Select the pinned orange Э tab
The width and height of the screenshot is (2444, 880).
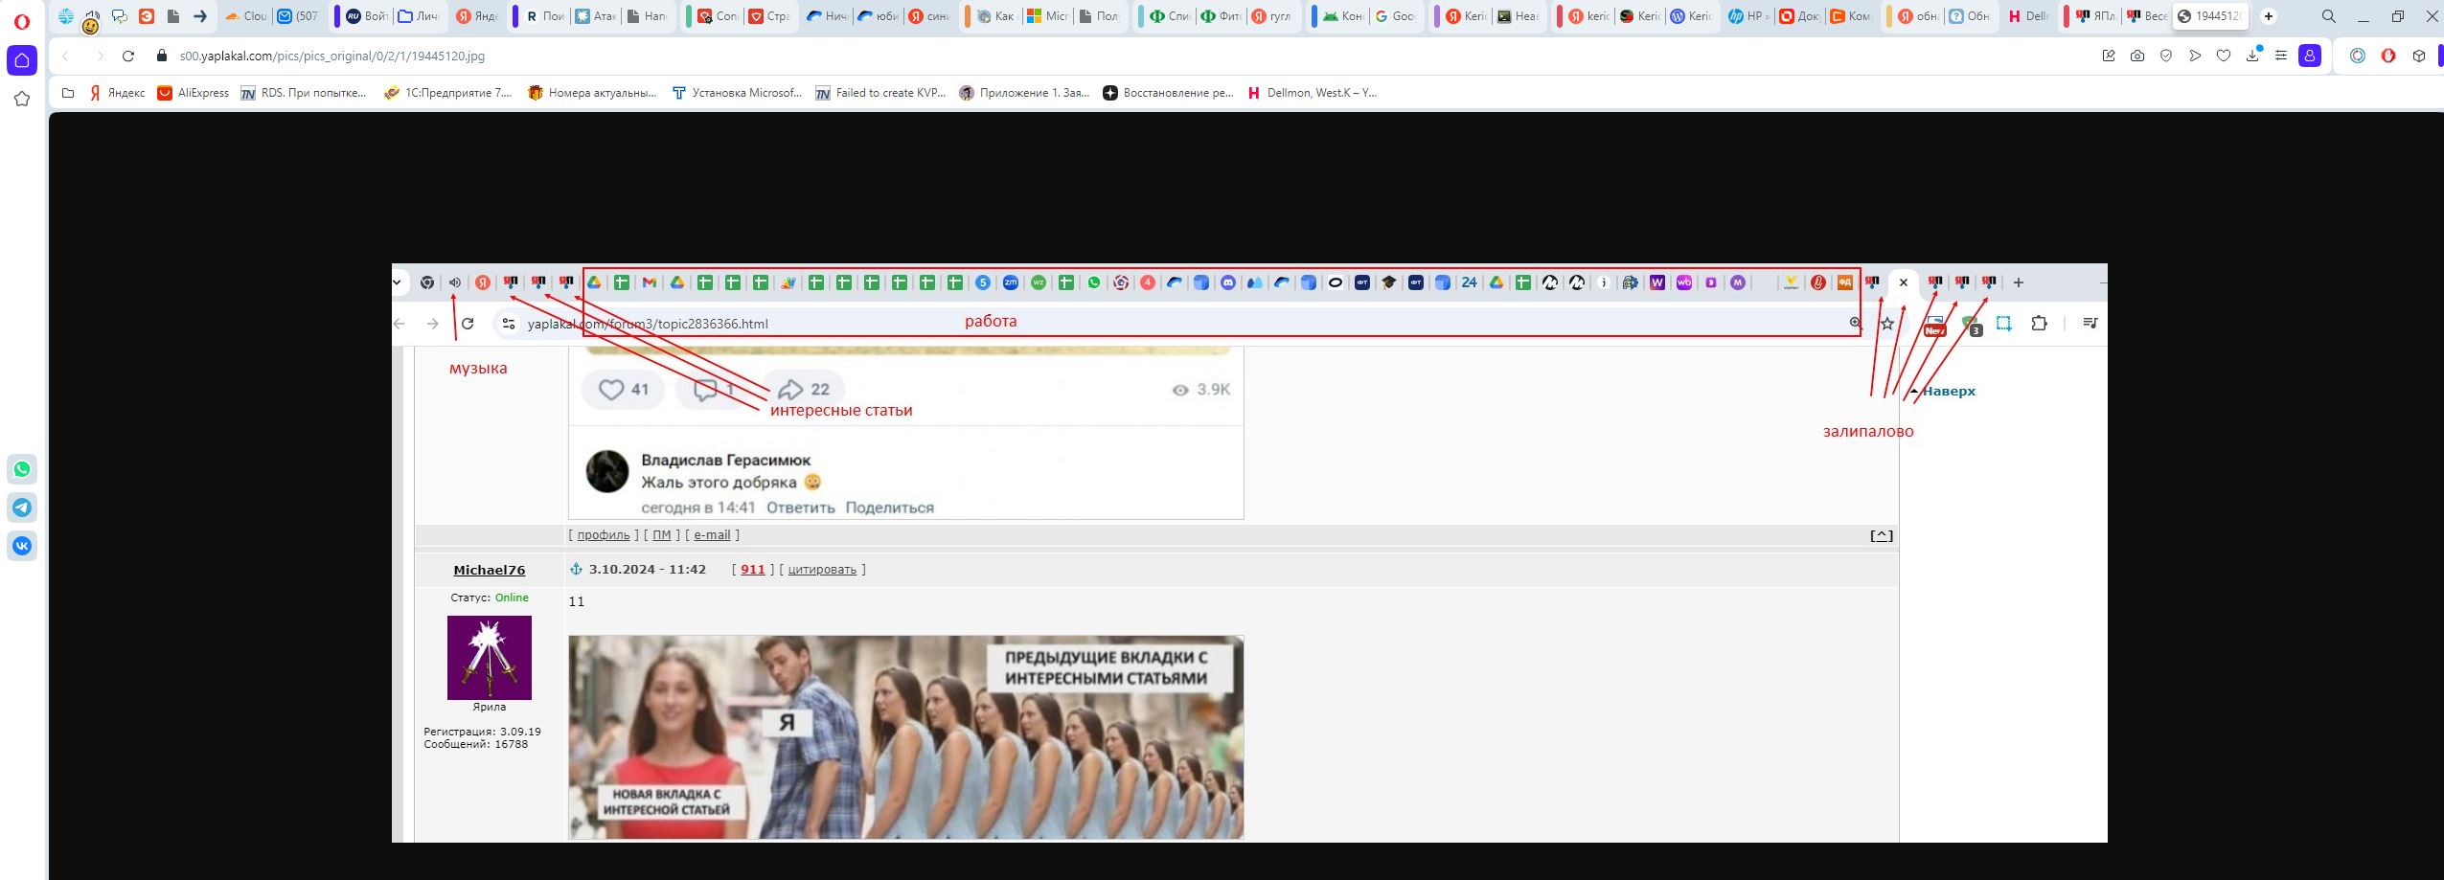(147, 16)
